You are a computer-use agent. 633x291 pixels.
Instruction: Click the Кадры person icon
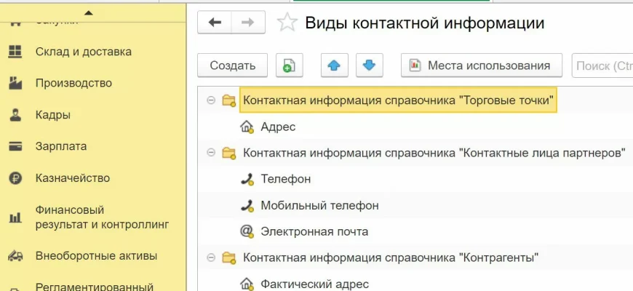pyautogui.click(x=15, y=115)
